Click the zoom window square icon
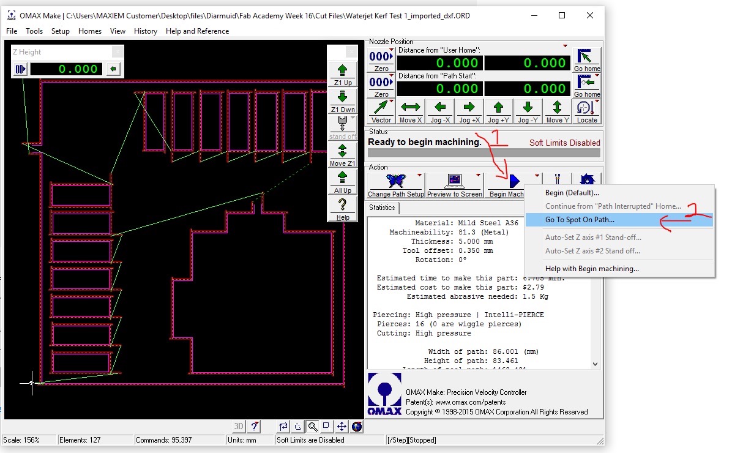Image resolution: width=732 pixels, height=453 pixels. [x=326, y=427]
